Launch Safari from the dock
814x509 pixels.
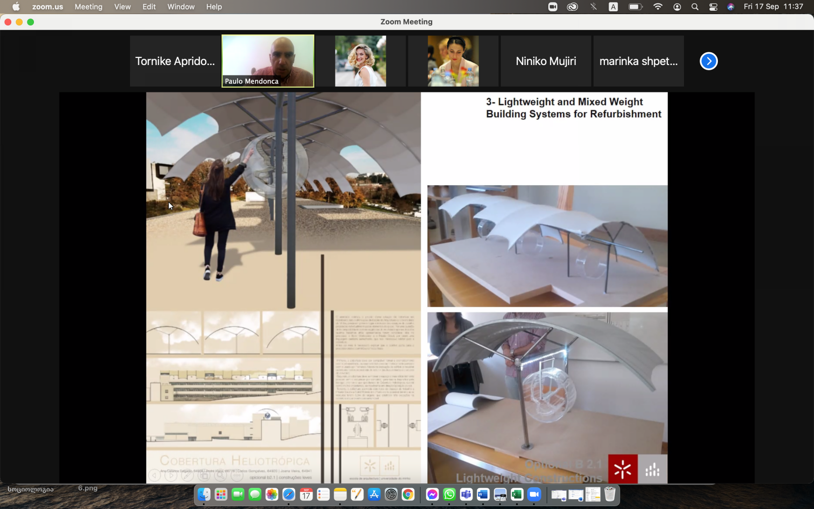[x=289, y=494]
